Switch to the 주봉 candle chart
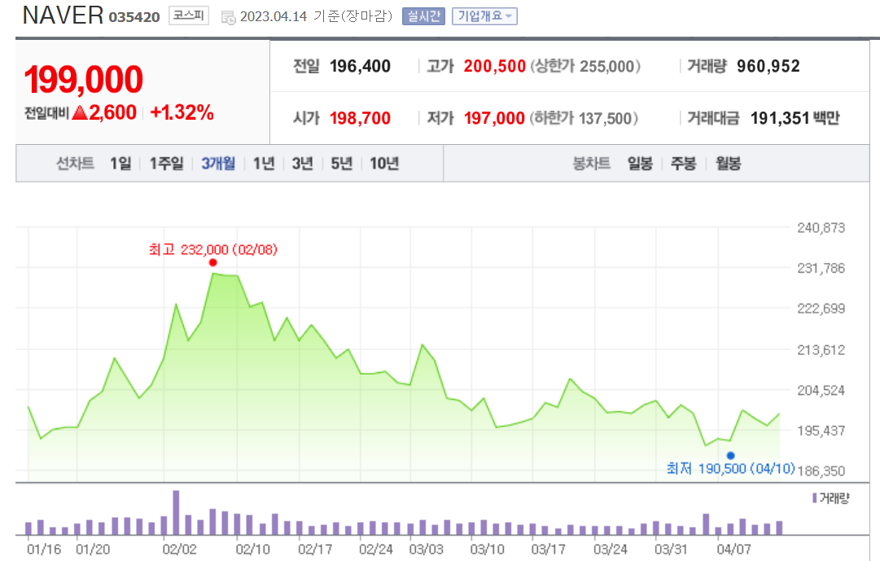Screen dimensions: 880x561 [684, 164]
